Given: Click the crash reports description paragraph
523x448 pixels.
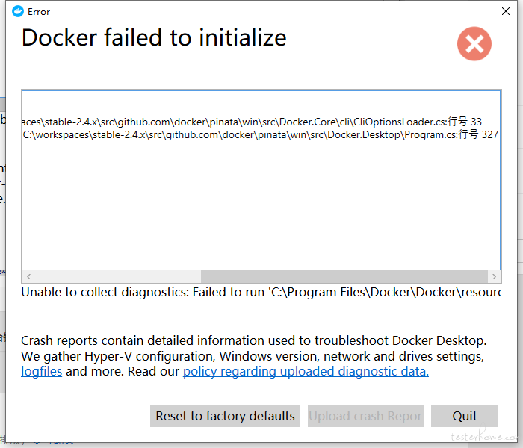Looking at the screenshot, I should pyautogui.click(x=253, y=356).
